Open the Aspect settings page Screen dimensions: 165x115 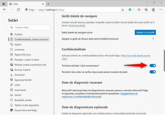pos(29,44)
